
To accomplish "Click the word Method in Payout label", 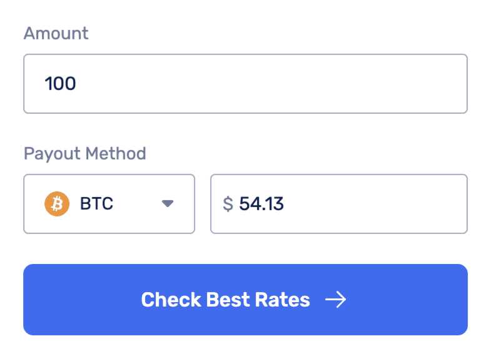I will pyautogui.click(x=115, y=153).
